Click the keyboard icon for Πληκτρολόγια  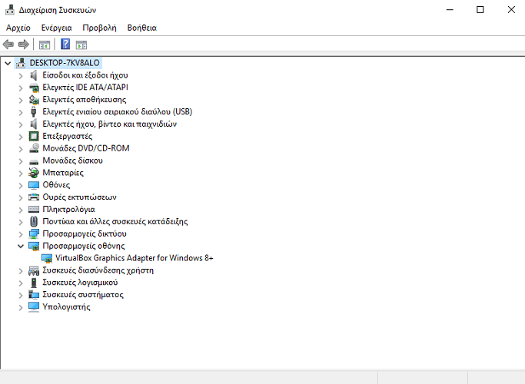pyautogui.click(x=34, y=210)
